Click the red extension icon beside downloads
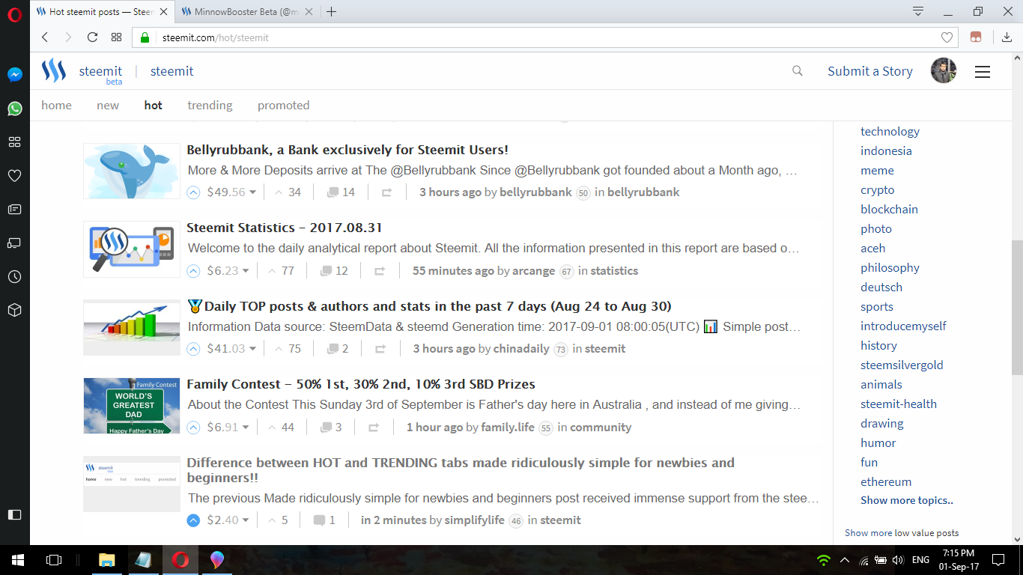Viewport: 1023px width, 575px height. (976, 37)
